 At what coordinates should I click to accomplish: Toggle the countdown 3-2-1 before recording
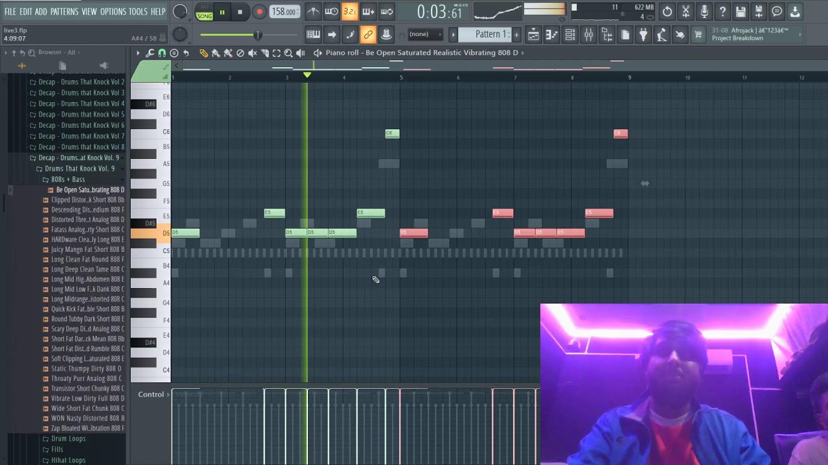coord(349,11)
